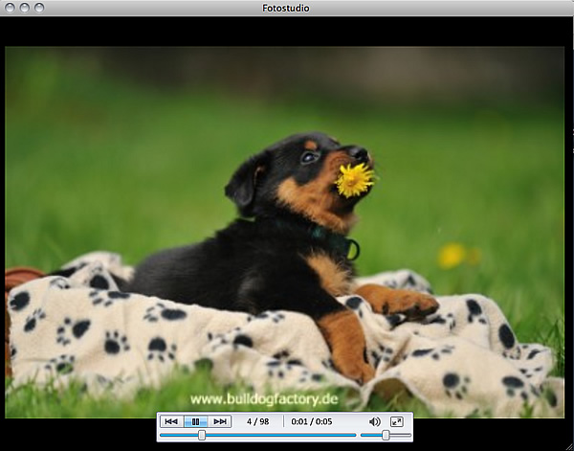Zoom the Fotostudio window
This screenshot has height=451, width=574.
coord(39,8)
